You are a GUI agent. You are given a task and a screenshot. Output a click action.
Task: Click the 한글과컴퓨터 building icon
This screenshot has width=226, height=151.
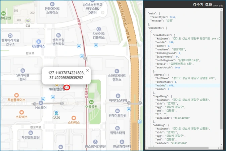click(122, 142)
